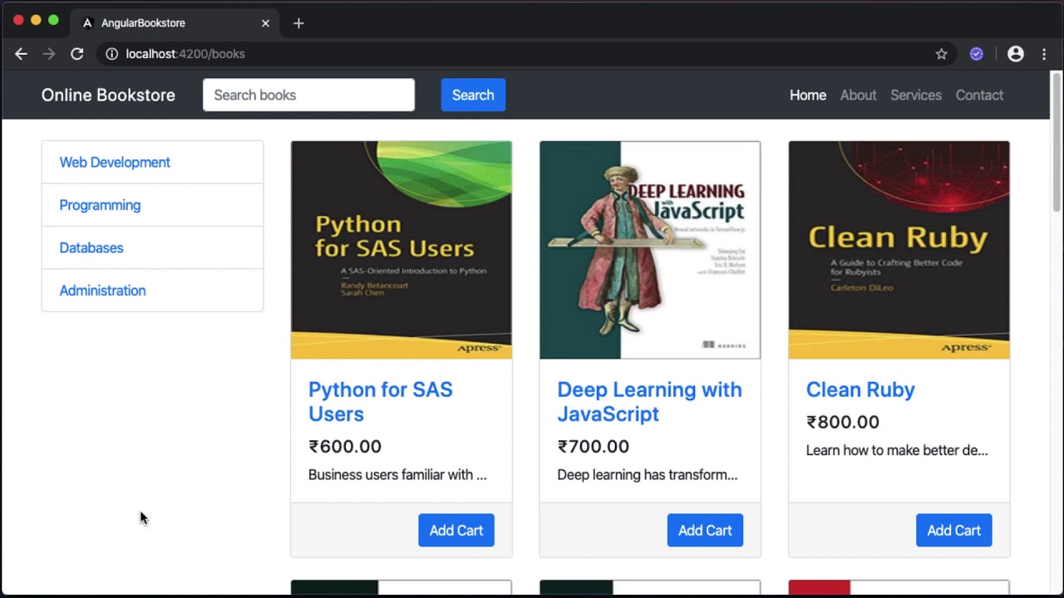Click the page vertical scrollbar thumb

point(1057,141)
